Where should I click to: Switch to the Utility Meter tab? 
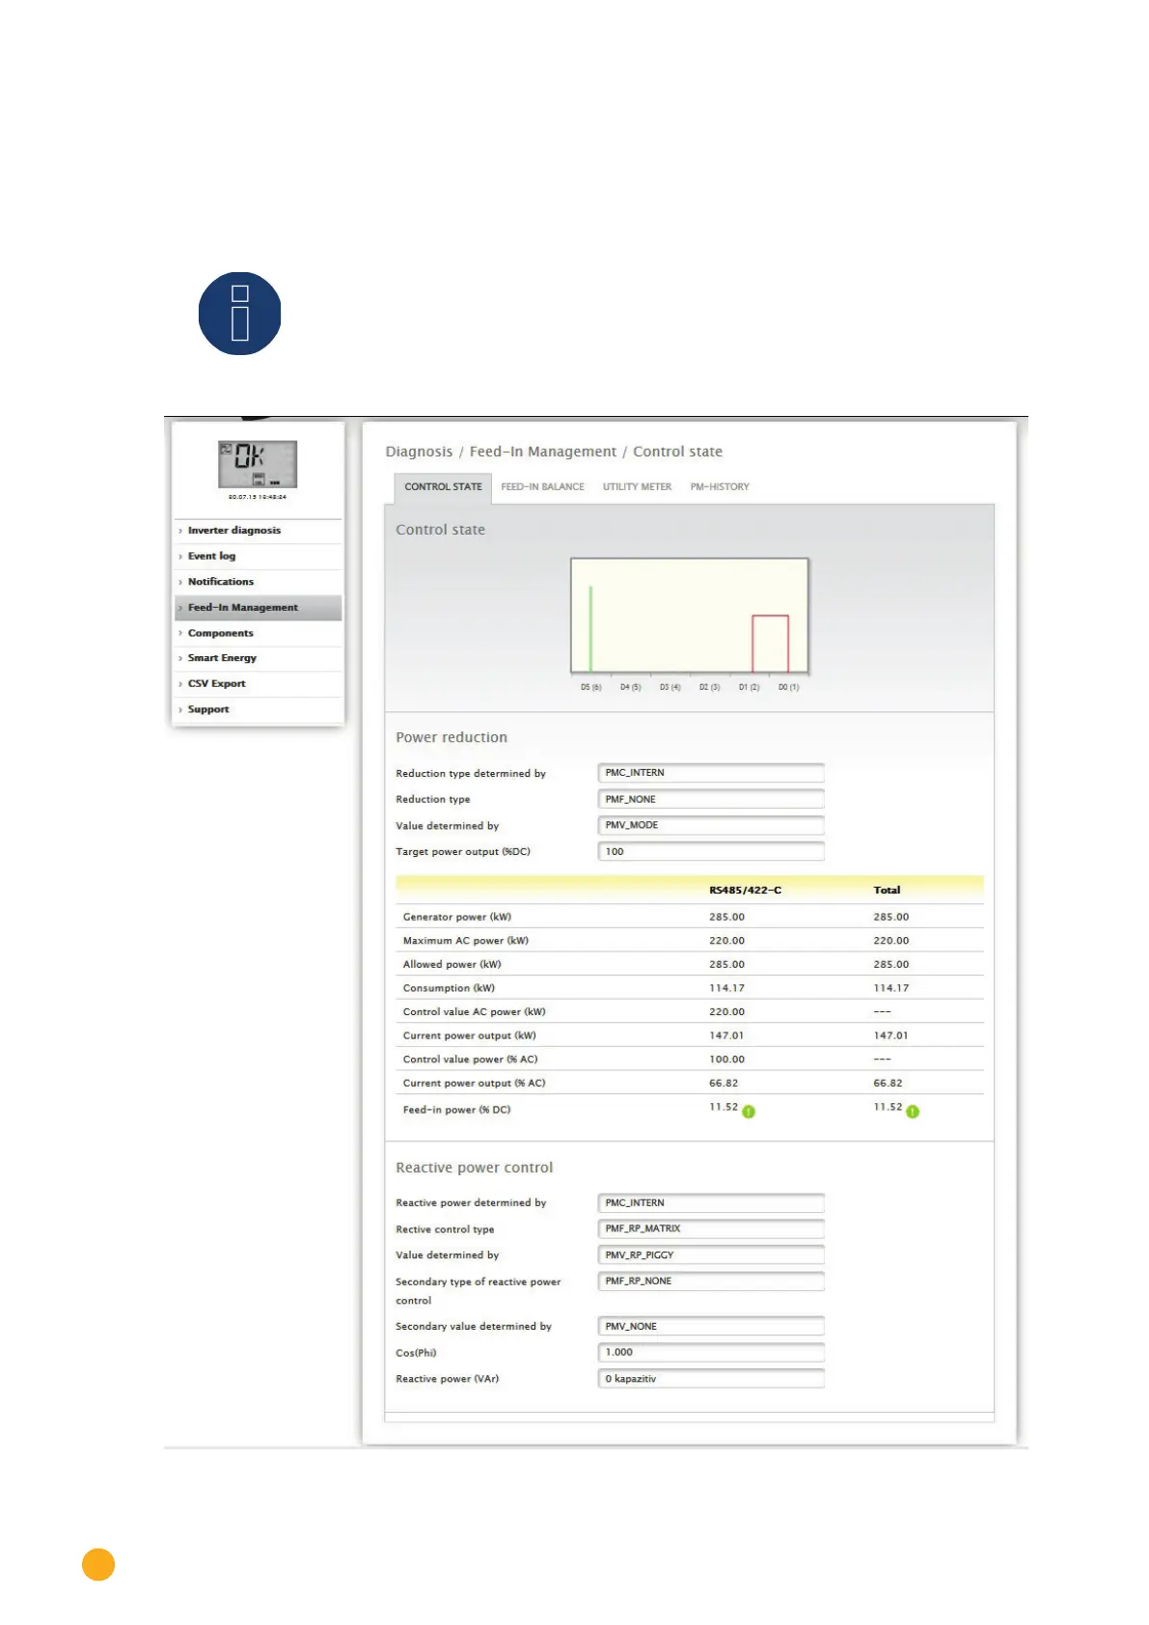tap(637, 487)
